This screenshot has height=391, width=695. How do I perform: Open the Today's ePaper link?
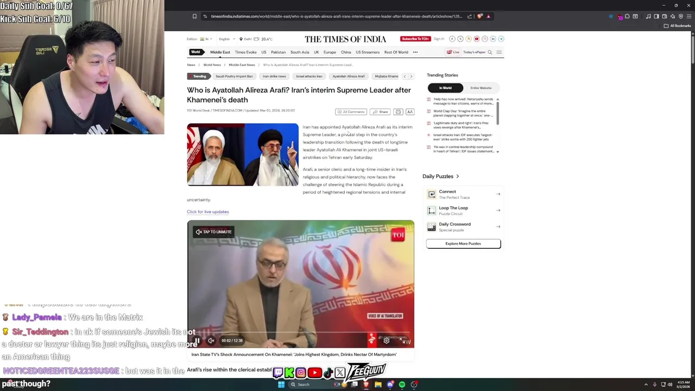click(x=474, y=52)
